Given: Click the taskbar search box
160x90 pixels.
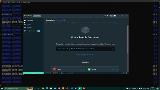Looking at the screenshot, I should click(18, 88).
